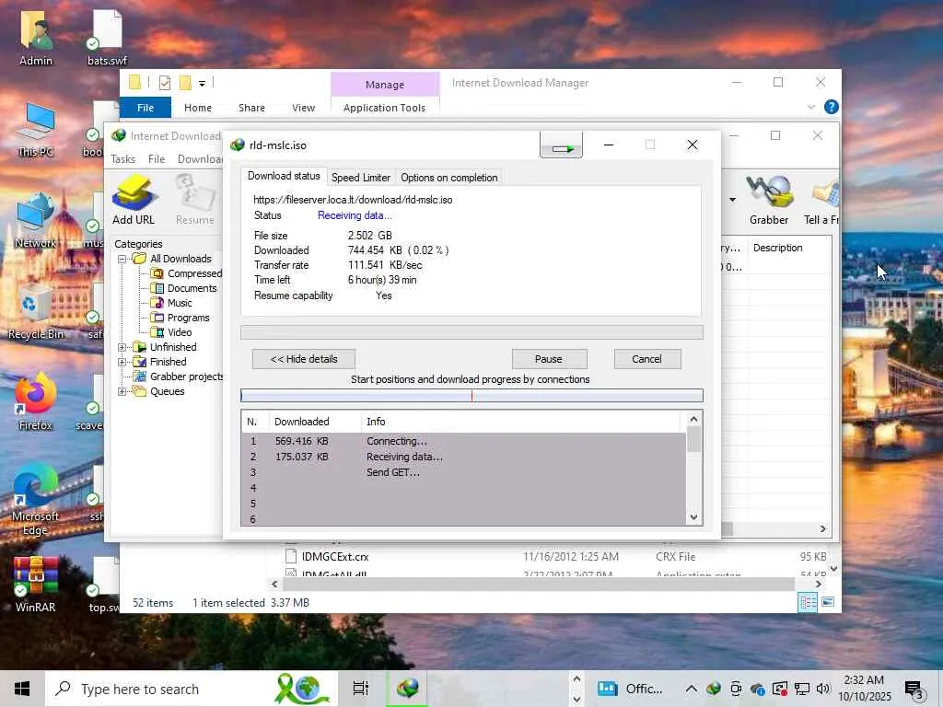Open Task View on the taskbar

[x=361, y=689]
